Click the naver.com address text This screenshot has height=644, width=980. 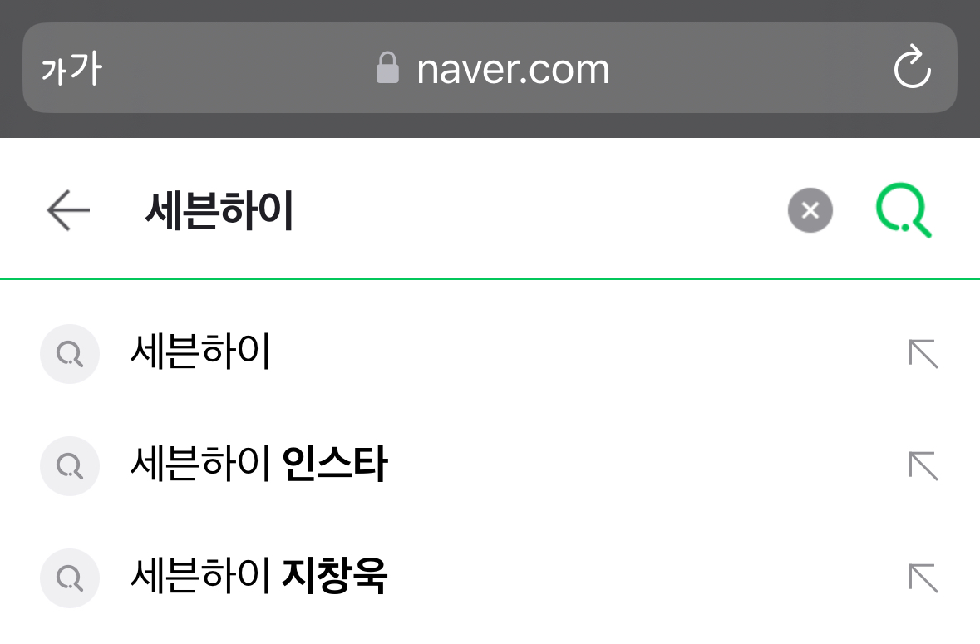point(513,69)
